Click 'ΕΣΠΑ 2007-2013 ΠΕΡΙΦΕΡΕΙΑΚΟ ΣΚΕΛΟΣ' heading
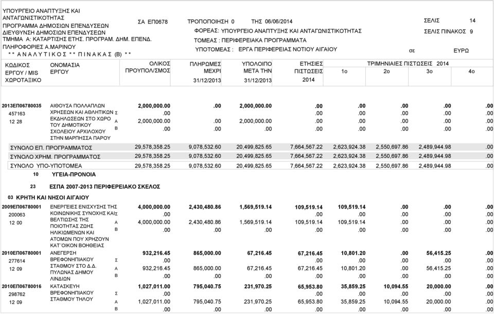494x314 pixels. pos(105,187)
